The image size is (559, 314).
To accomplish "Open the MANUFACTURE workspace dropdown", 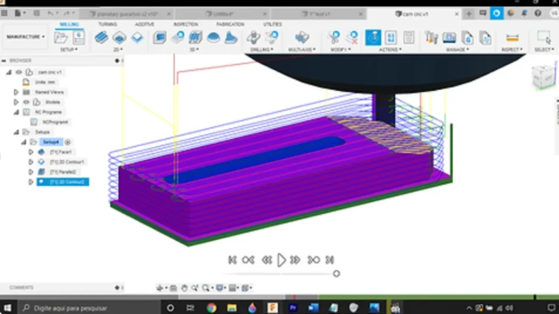I will [x=25, y=37].
